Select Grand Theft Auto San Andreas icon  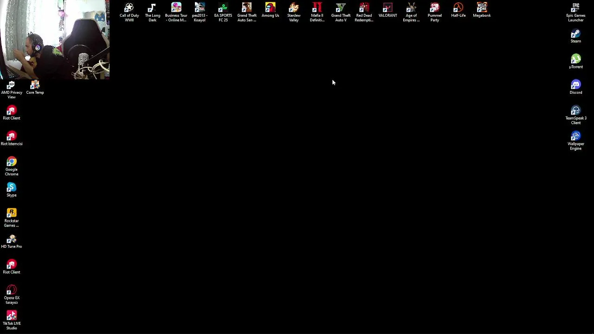pos(247,13)
